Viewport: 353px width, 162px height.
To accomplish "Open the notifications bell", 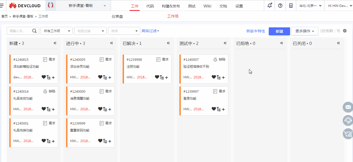I will pyautogui.click(x=269, y=5).
